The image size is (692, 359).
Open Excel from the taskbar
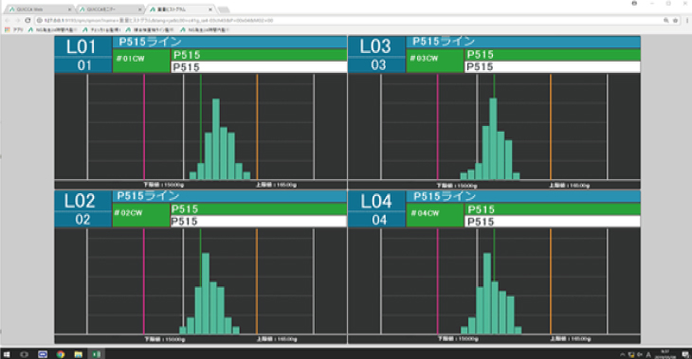tap(96, 354)
